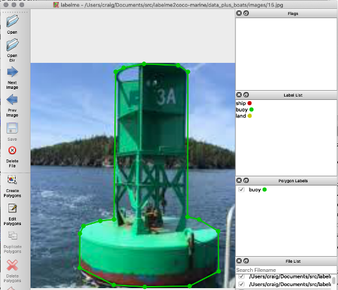Select the Edit Polygons tool

12,208
